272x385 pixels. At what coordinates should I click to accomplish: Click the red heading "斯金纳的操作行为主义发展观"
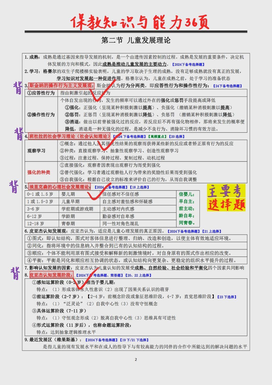61,85
